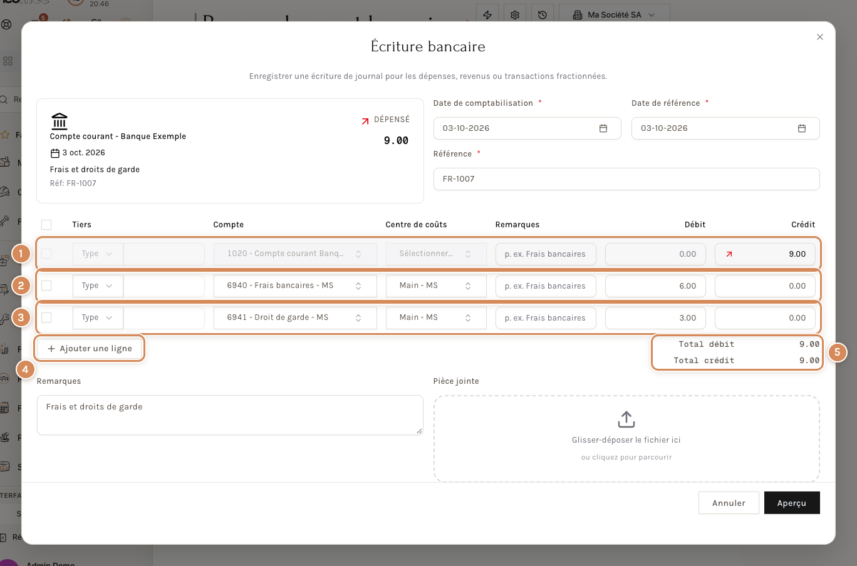This screenshot has height=566, width=857.
Task: Tick the checkbox on the 6940 Frais bancaires row
Action: coord(46,286)
